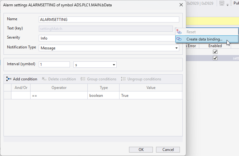This screenshot has height=156, width=239.
Task: Click the Create data binding chain icon
Action: (179, 39)
